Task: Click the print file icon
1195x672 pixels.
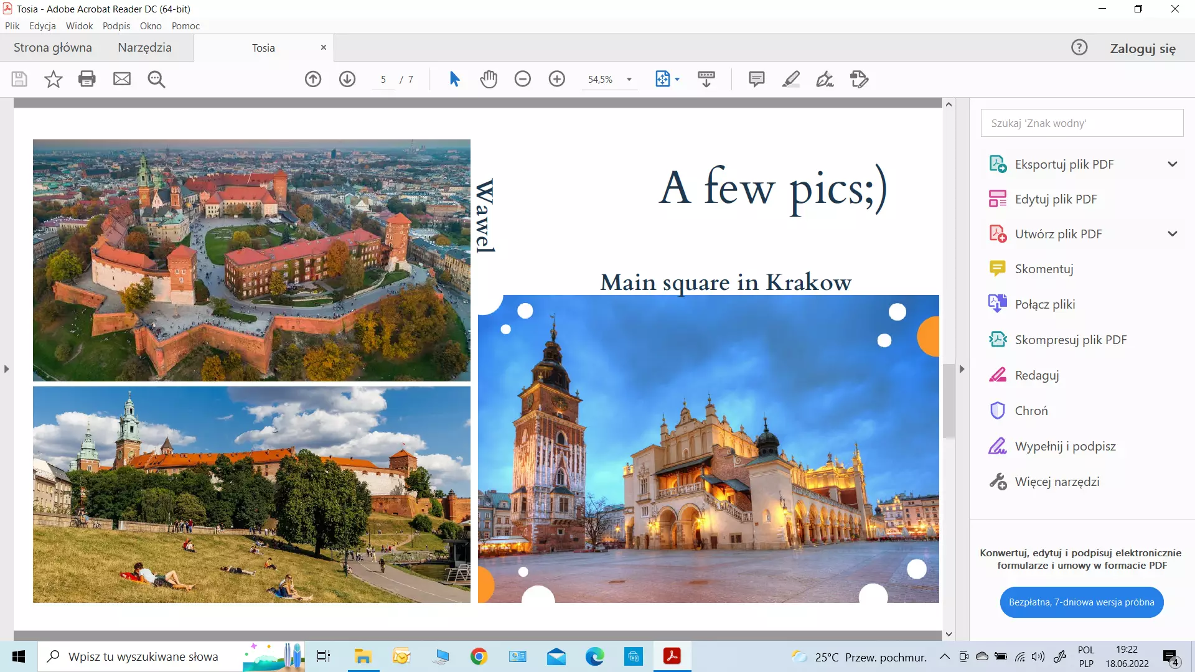Action: 87,79
